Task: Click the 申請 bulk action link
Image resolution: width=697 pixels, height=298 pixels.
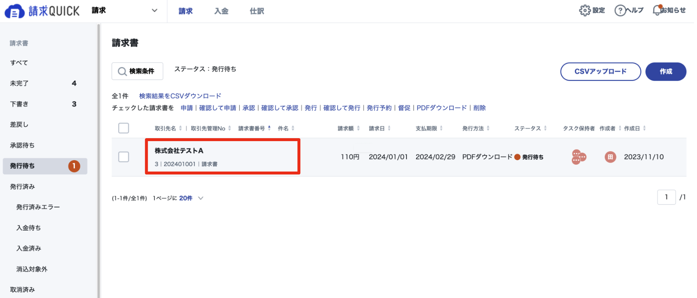Action: coord(187,108)
